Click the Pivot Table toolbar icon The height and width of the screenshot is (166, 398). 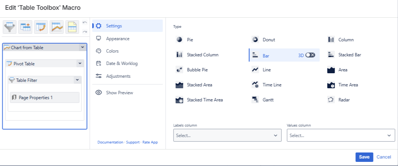41,27
